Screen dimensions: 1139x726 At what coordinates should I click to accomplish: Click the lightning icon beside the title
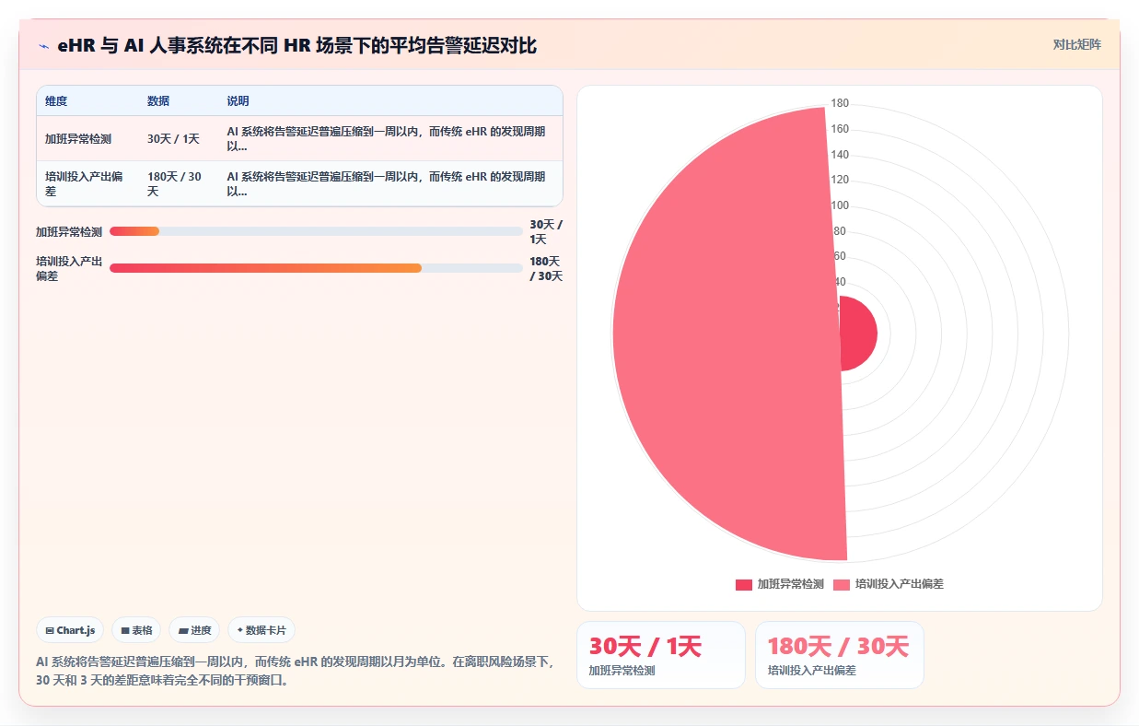(x=43, y=45)
